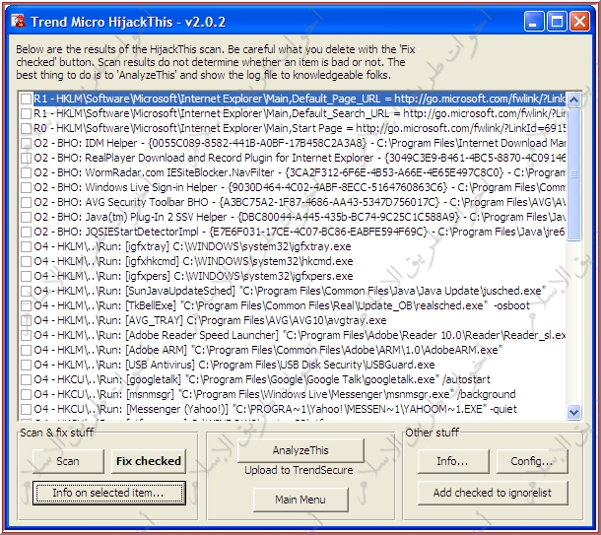601x535 pixels.
Task: Select the R0 Start Page row text
Action: point(299,128)
